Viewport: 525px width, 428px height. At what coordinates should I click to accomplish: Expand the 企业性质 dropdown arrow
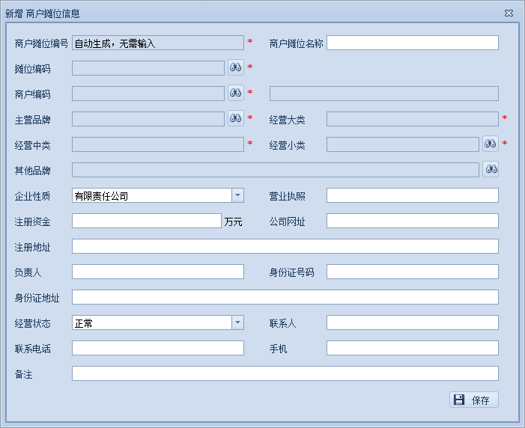click(x=237, y=195)
